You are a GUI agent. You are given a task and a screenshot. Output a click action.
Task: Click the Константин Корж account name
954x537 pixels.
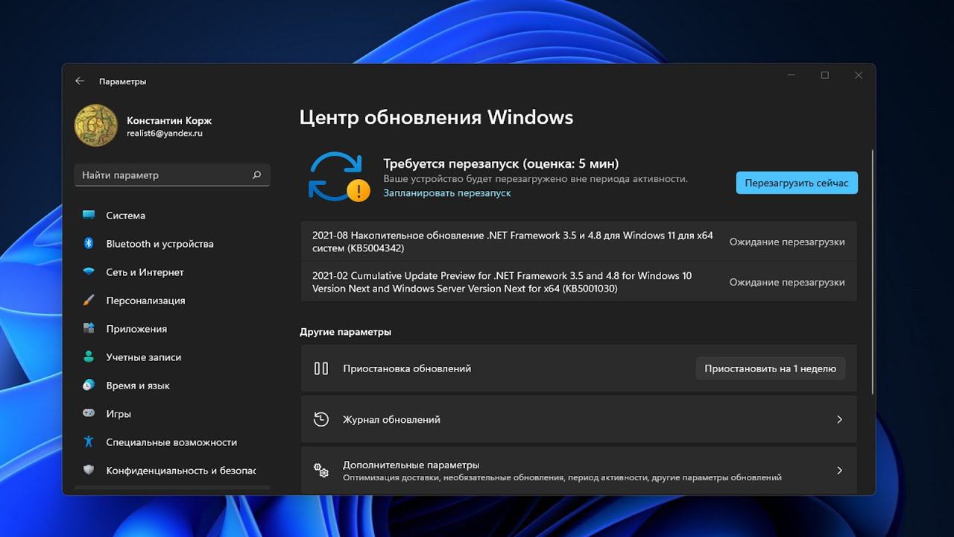pyautogui.click(x=169, y=120)
